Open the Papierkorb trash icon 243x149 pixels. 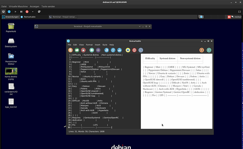pos(11,26)
